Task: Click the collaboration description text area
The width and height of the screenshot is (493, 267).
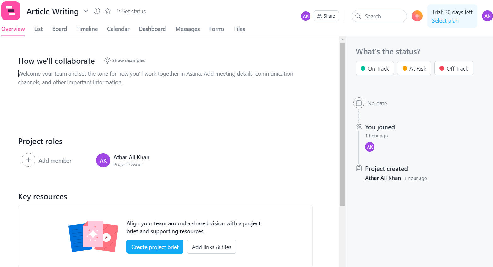Action: click(x=156, y=78)
